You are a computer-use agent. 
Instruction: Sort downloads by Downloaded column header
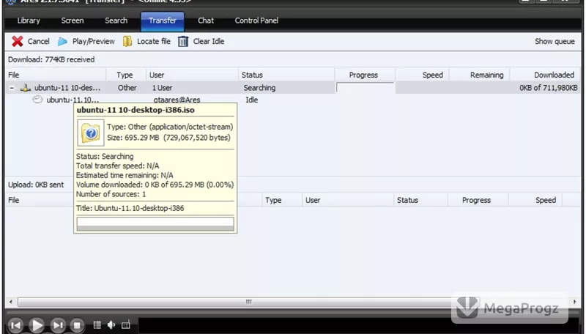pos(545,75)
